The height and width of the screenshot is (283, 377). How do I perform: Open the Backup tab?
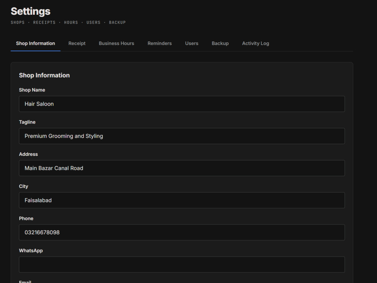click(220, 43)
